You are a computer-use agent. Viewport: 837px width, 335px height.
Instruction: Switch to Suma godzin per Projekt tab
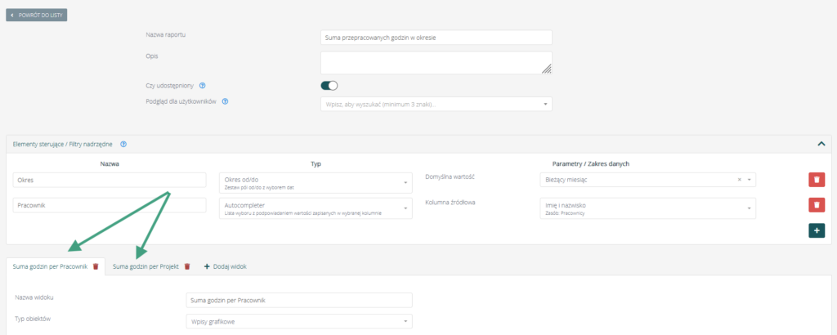coord(145,266)
